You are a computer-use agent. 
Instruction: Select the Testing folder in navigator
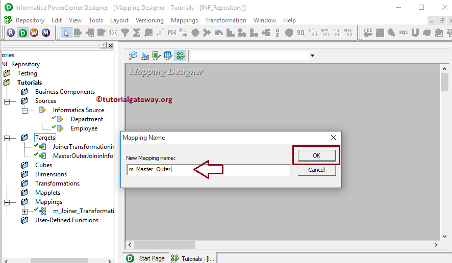27,73
